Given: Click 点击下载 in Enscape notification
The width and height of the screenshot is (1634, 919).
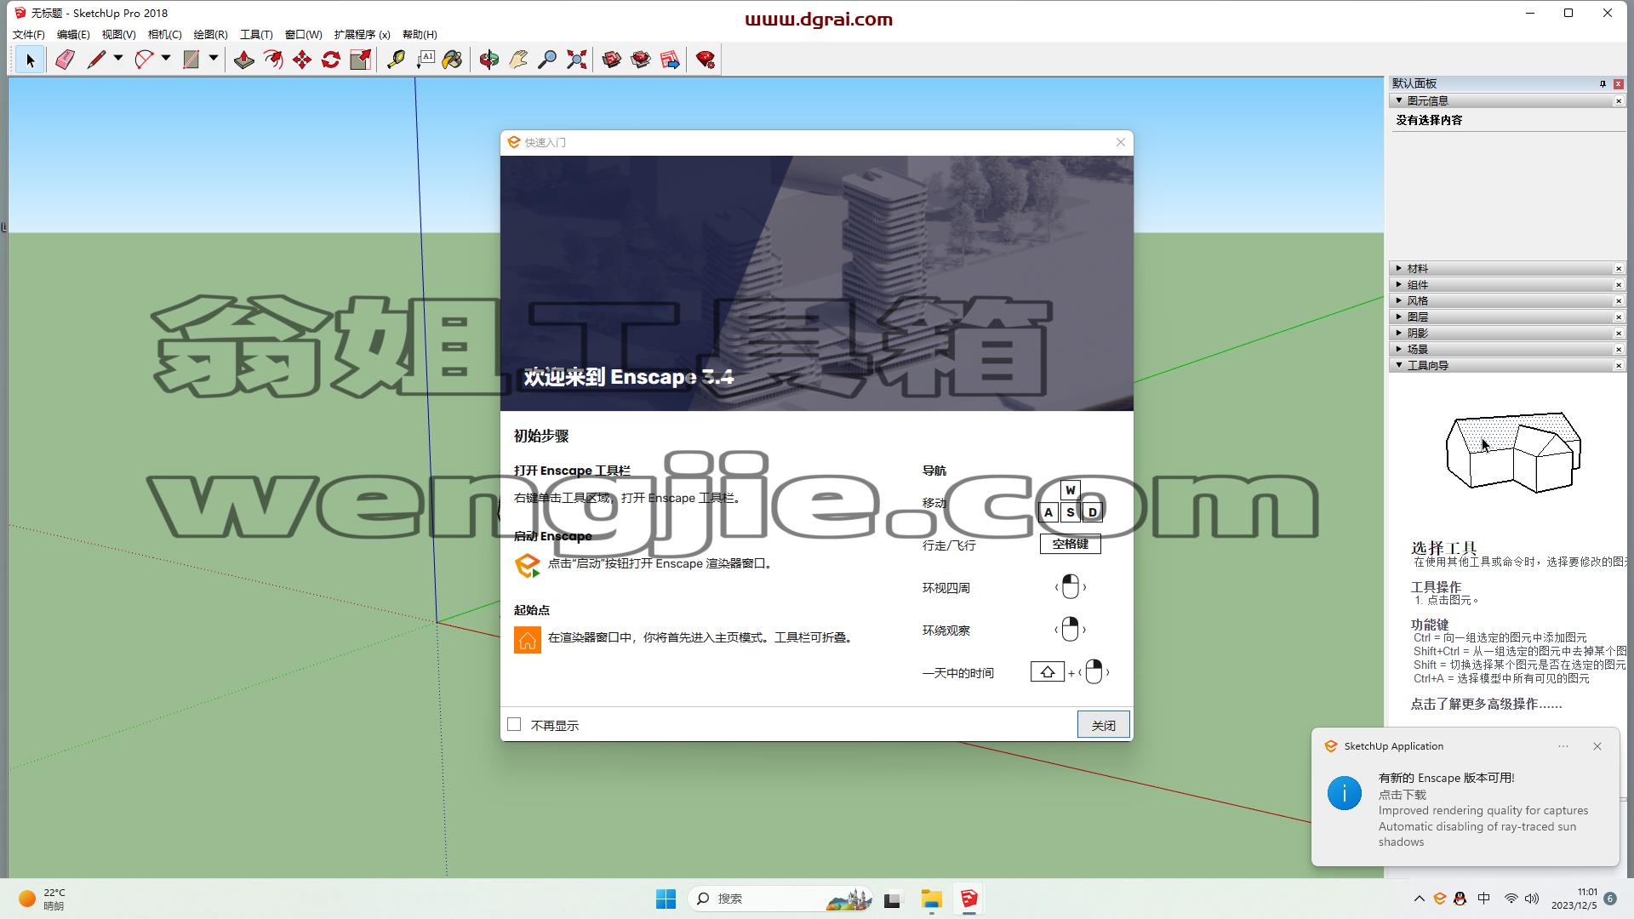Looking at the screenshot, I should click(x=1402, y=794).
